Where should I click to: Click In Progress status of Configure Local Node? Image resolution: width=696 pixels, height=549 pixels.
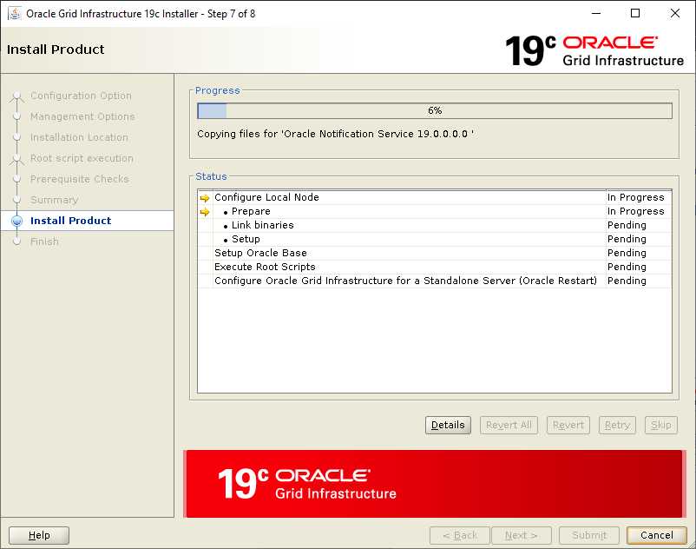[x=635, y=197]
